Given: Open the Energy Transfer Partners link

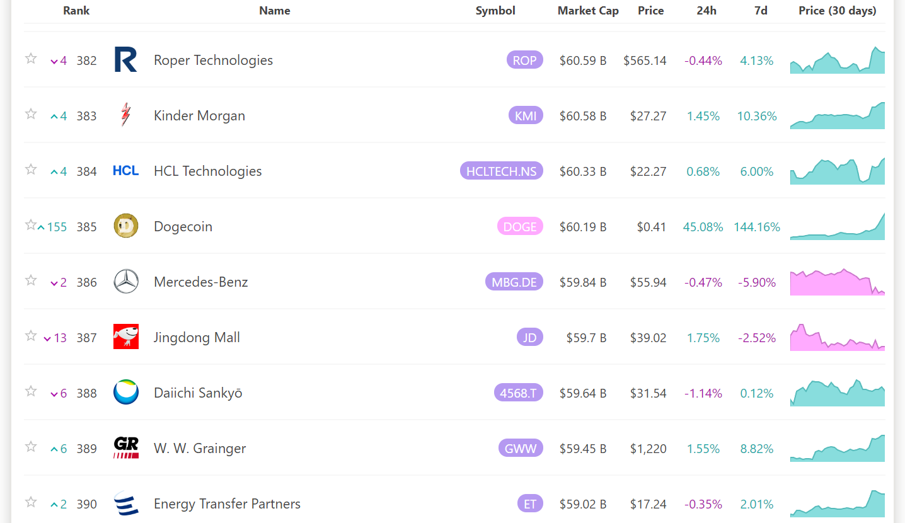Looking at the screenshot, I should pos(227,504).
